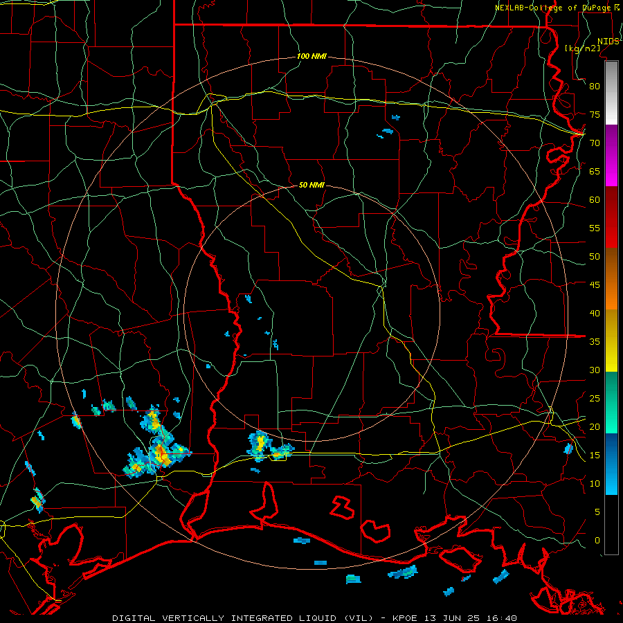Select the red segment of the color bar
623x623 pixels.
pyautogui.click(x=611, y=217)
